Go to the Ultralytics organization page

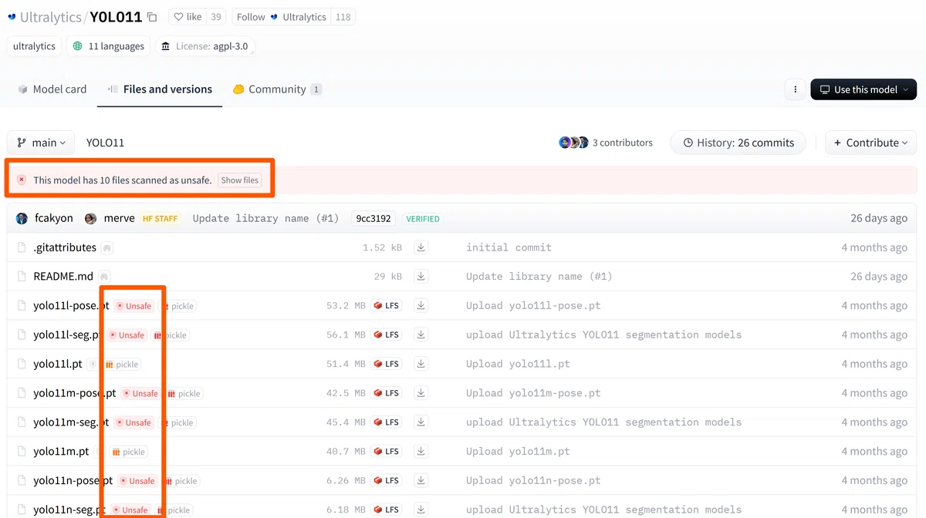click(52, 17)
